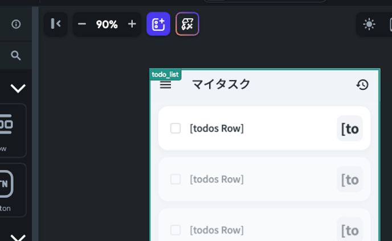This screenshot has height=241, width=392.
Task: Check the first todos Row checkbox
Action: pyautogui.click(x=175, y=128)
